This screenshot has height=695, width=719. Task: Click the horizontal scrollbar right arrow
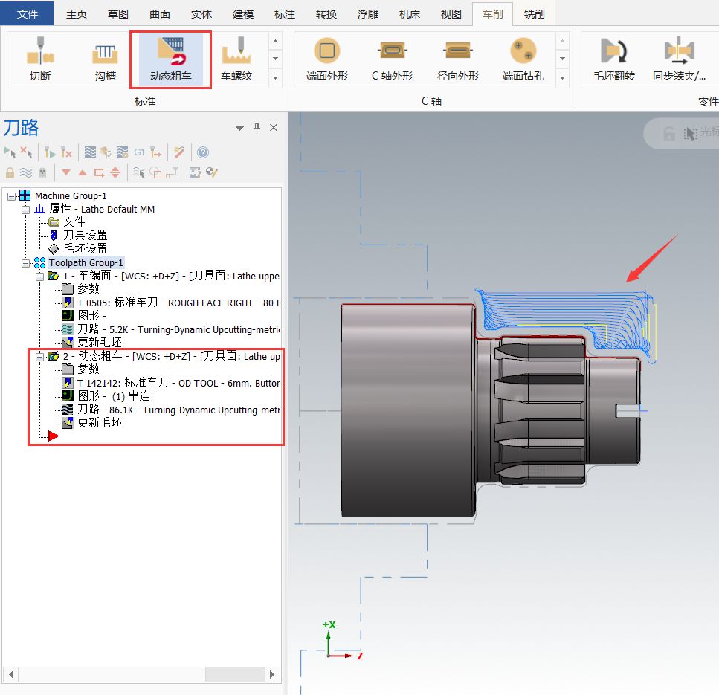[272, 674]
